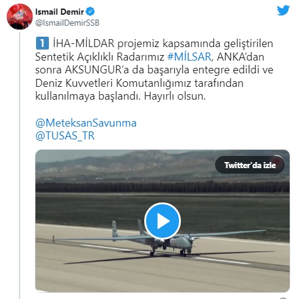Open the @MeteksanSavunma mention
Screen dimensions: 297x299
coord(86,123)
